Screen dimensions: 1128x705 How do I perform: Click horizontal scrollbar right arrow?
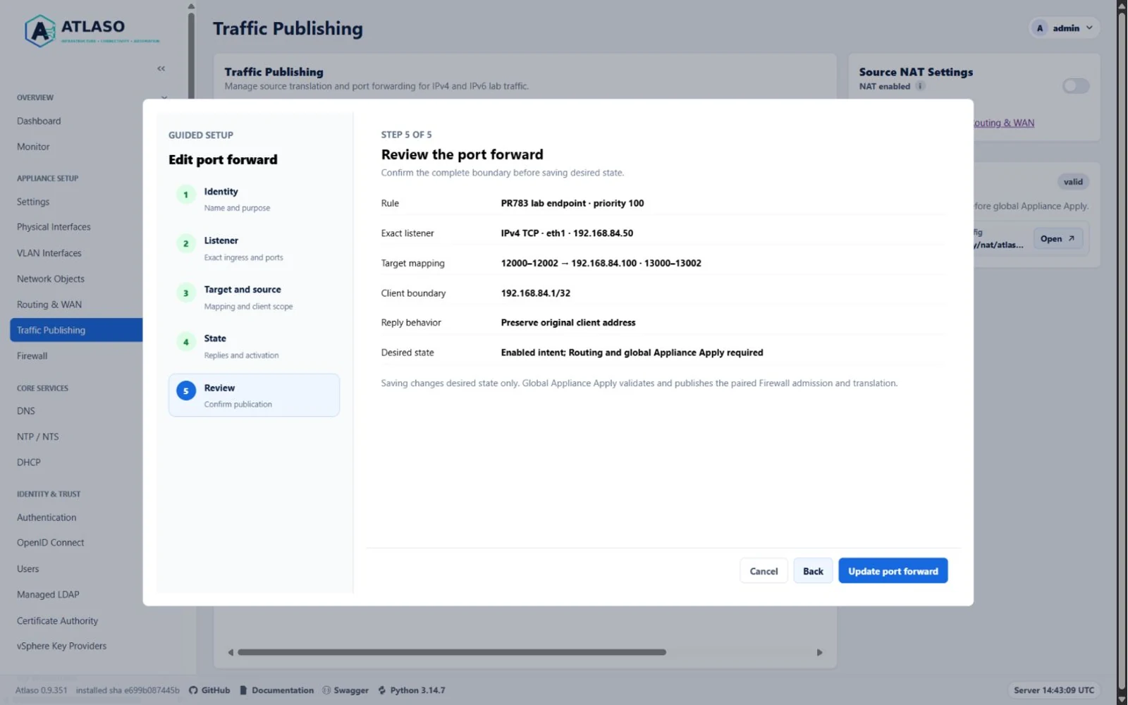click(x=819, y=652)
